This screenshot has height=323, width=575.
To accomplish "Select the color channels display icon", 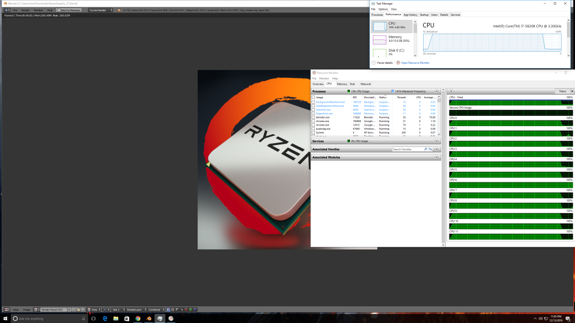I will 172,310.
